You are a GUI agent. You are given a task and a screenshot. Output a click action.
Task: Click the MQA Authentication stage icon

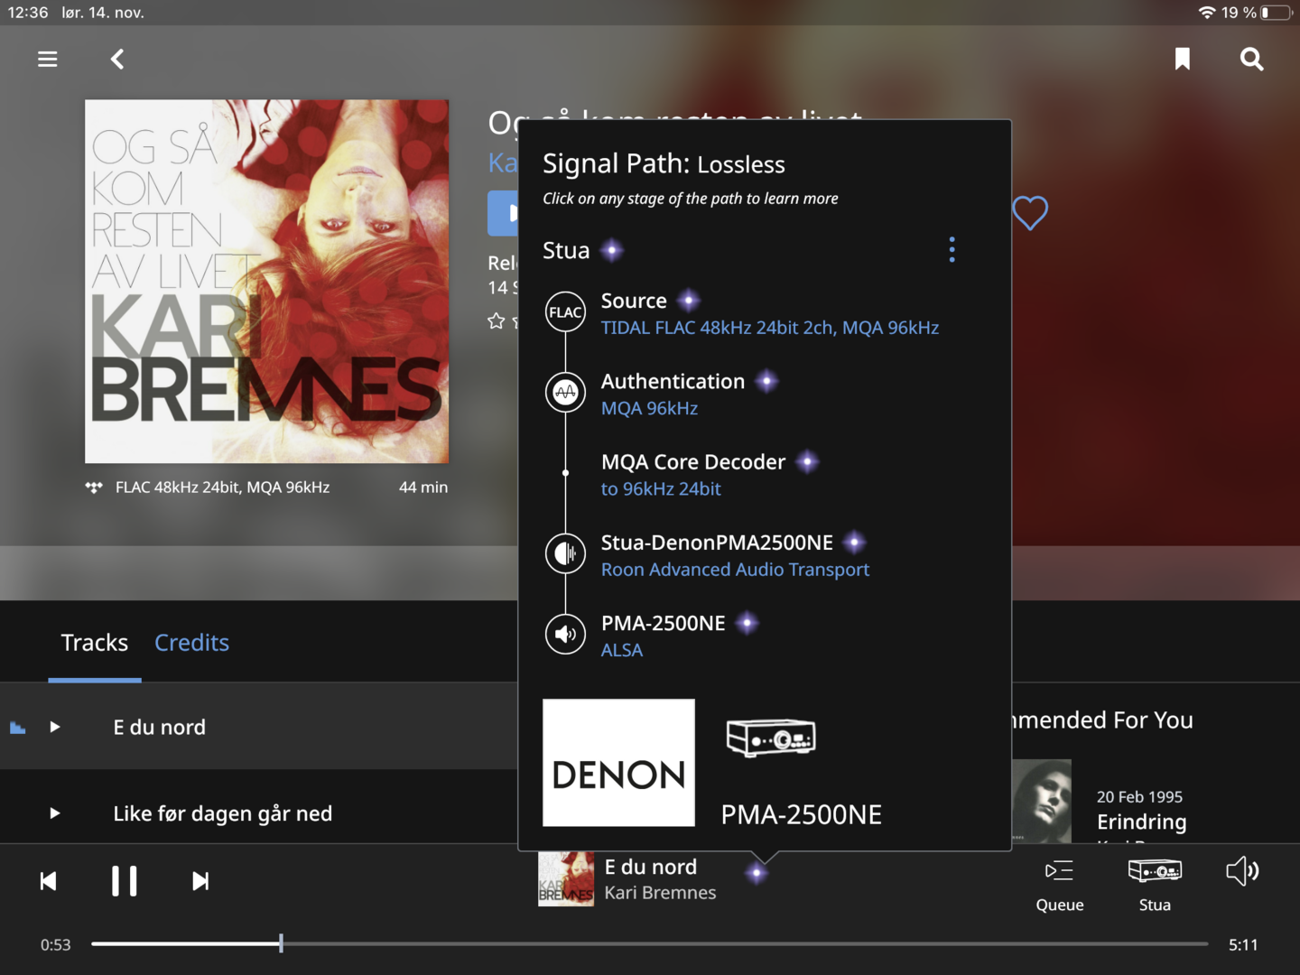pos(565,393)
